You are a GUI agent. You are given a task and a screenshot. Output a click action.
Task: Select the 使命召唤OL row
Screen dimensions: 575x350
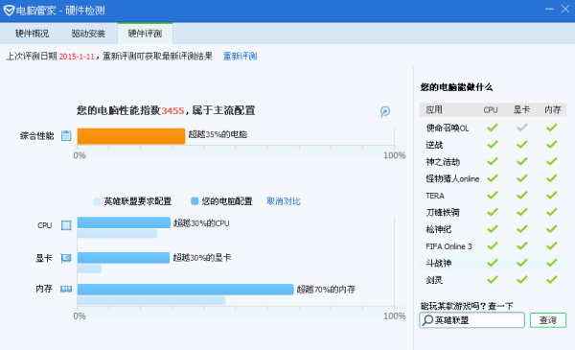[493, 128]
